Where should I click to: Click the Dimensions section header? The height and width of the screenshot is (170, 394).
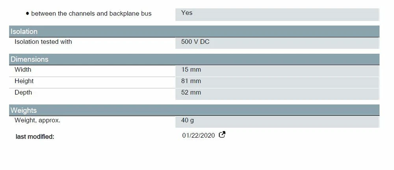[x=30, y=60]
